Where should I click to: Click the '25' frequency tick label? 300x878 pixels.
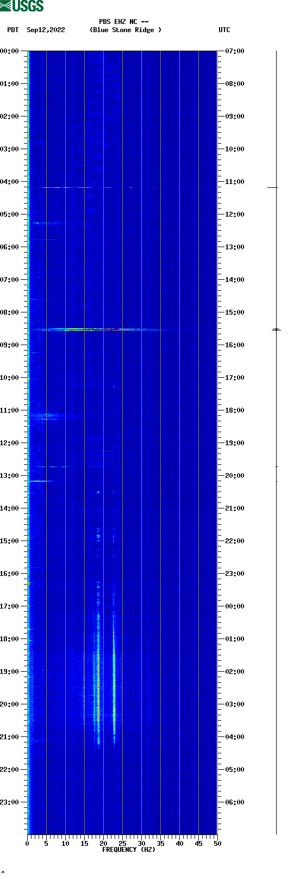[x=122, y=844]
